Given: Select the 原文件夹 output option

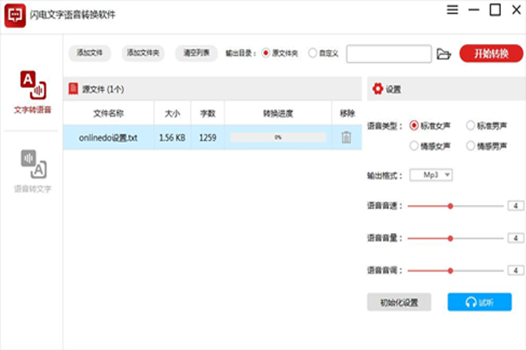Looking at the screenshot, I should 266,53.
